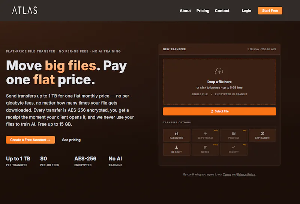Screen dimensions: 300x204
Task: Click 'ENCRYPTED IN TRANSIT' label
Action: 231,94
